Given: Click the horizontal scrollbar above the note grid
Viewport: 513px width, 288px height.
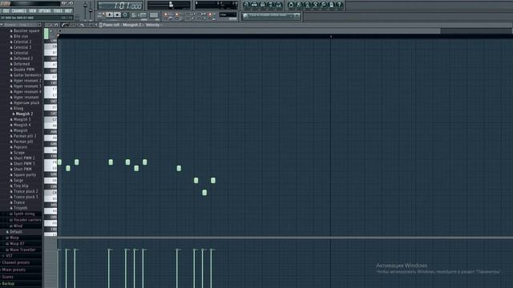Looking at the screenshot, I should point(250,30).
